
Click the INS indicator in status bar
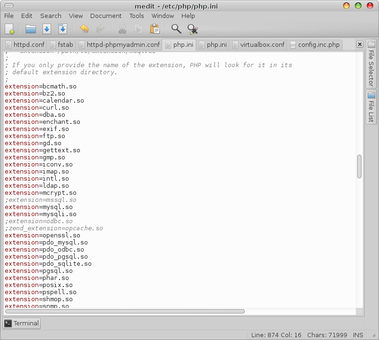coord(358,335)
